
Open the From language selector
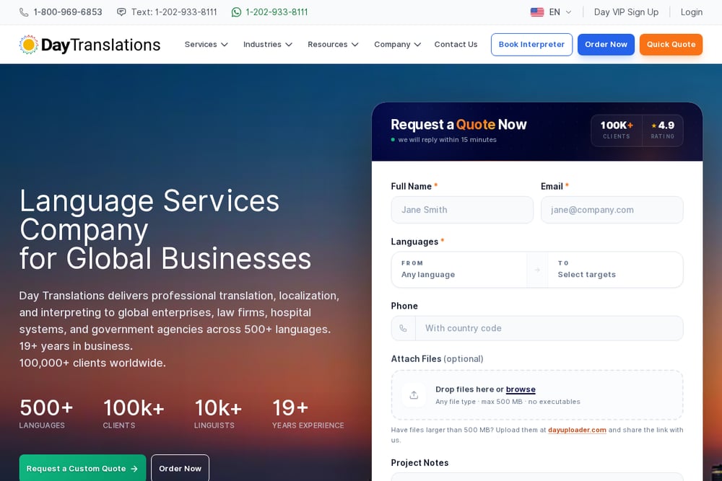[459, 270]
